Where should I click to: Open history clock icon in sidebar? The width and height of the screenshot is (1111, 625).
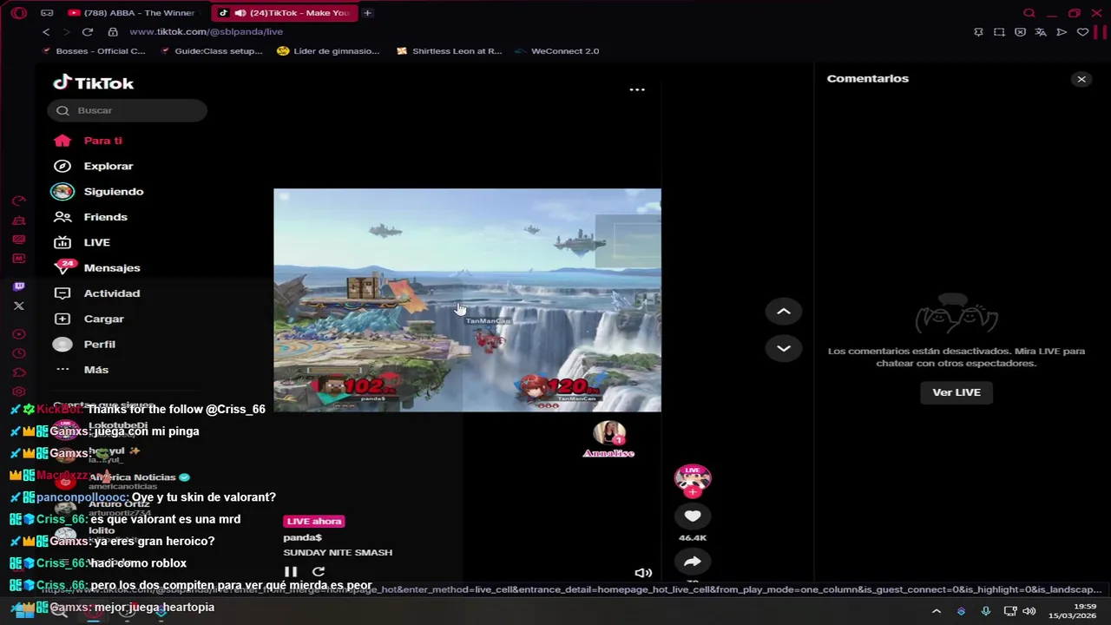[19, 353]
